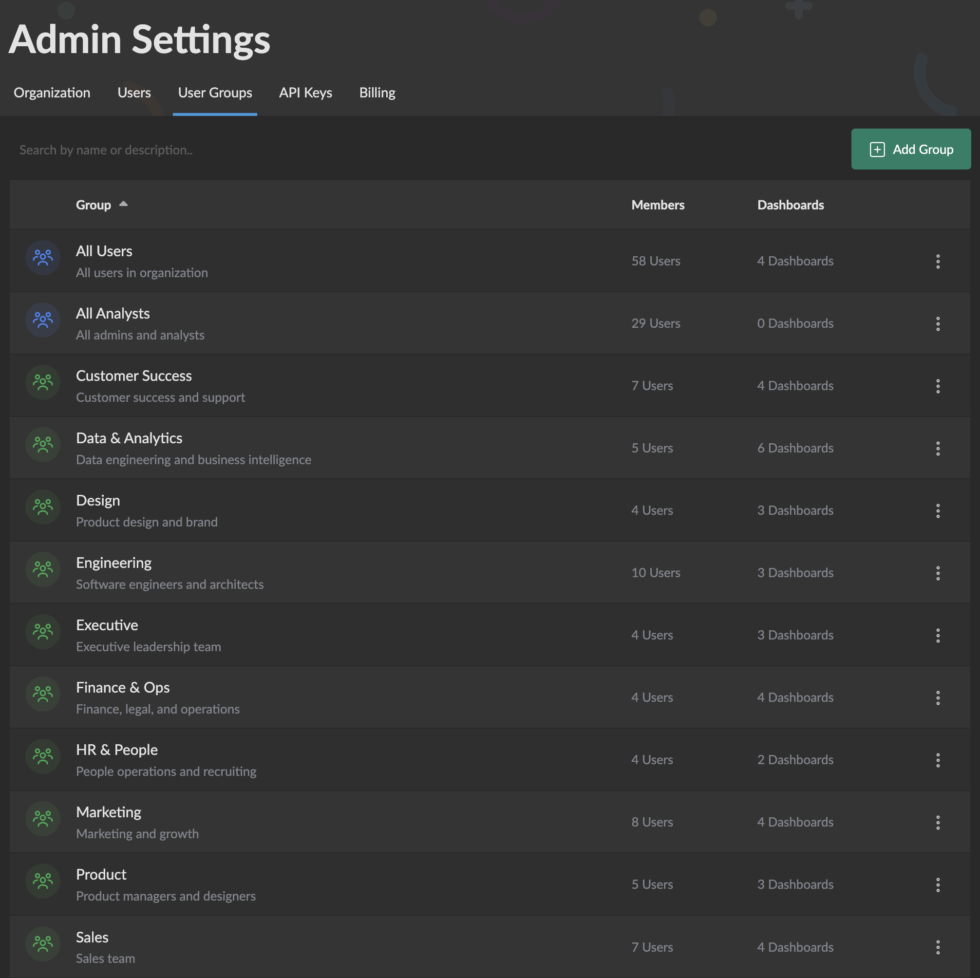Click the Finance & Ops group avatar icon
This screenshot has width=980, height=978.
coord(42,694)
